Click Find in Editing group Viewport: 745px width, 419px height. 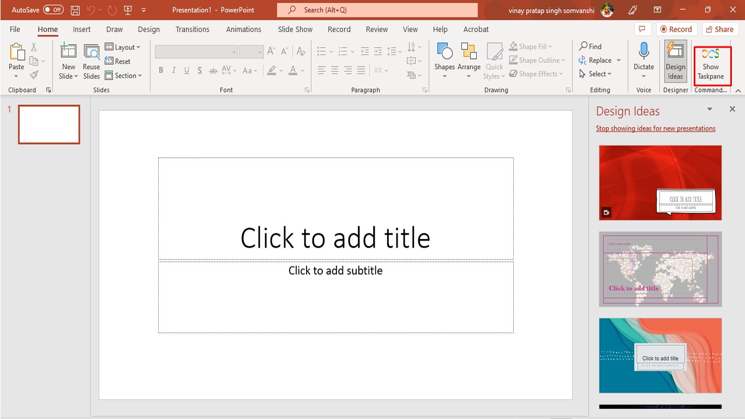coord(591,46)
